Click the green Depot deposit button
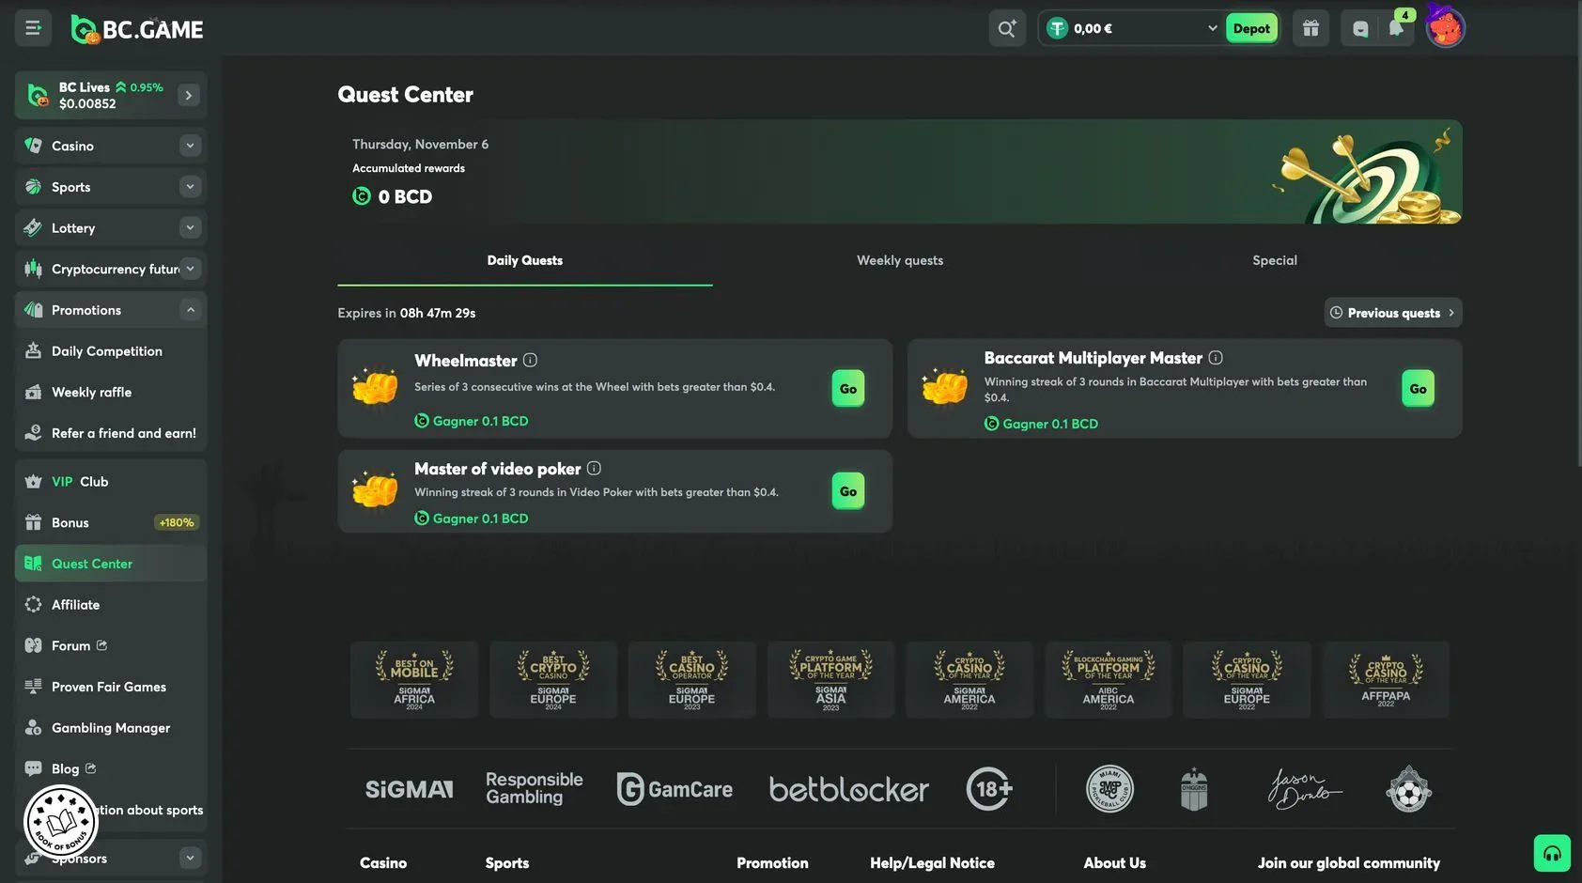The image size is (1582, 883). [x=1251, y=28]
